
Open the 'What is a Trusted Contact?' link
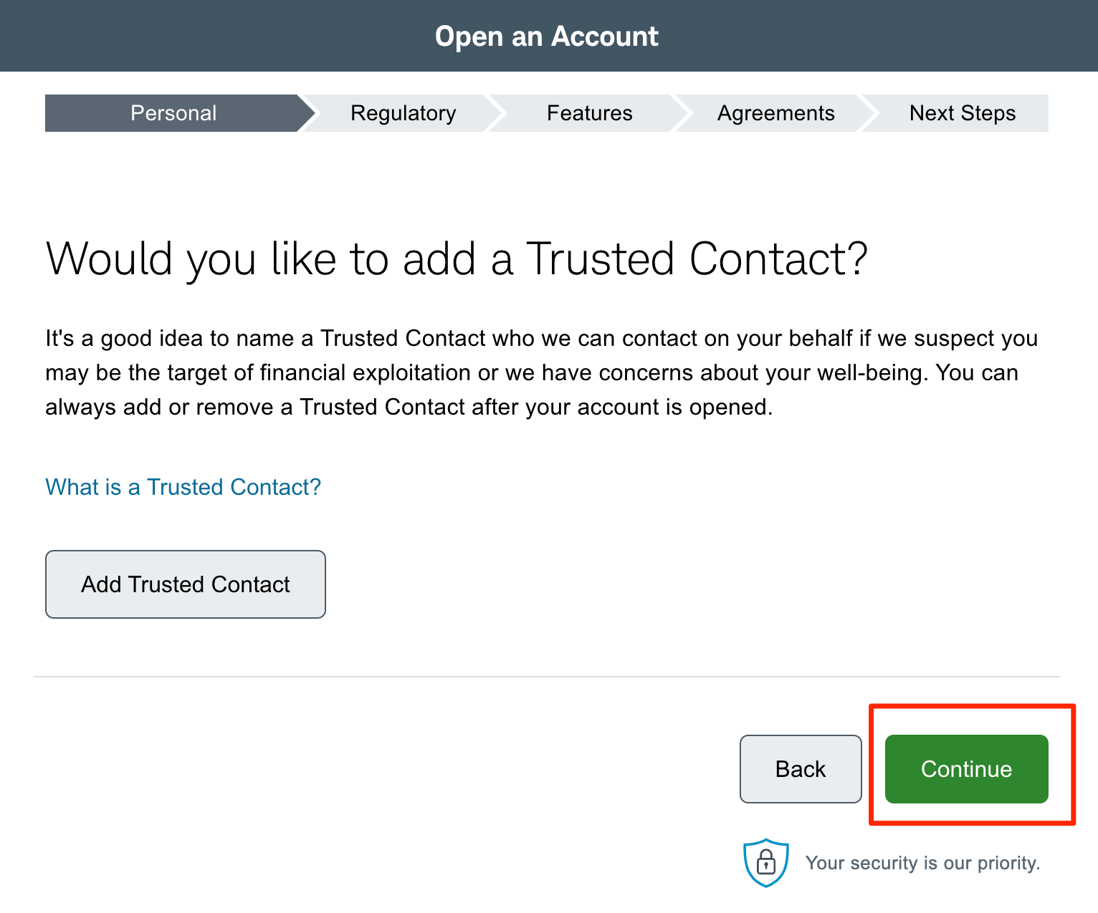click(x=183, y=487)
